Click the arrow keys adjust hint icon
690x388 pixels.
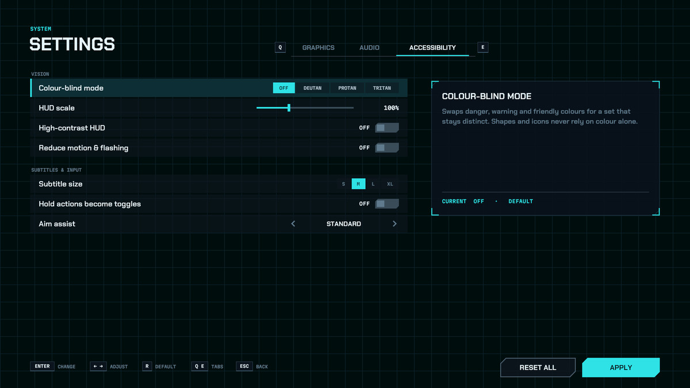tap(98, 366)
